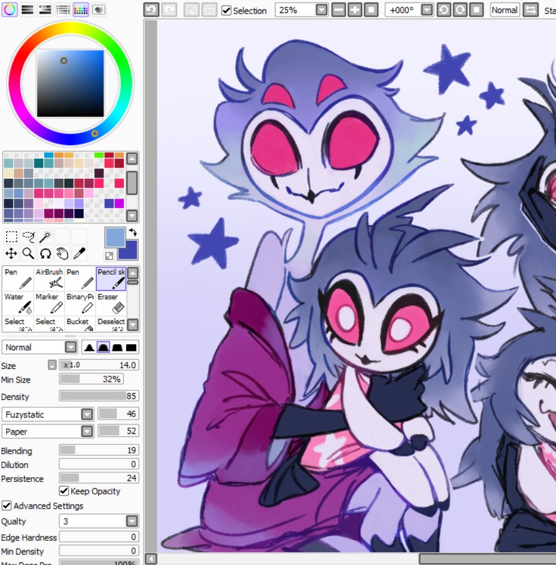Select the Eraser tool
This screenshot has width=556, height=565.
111,303
